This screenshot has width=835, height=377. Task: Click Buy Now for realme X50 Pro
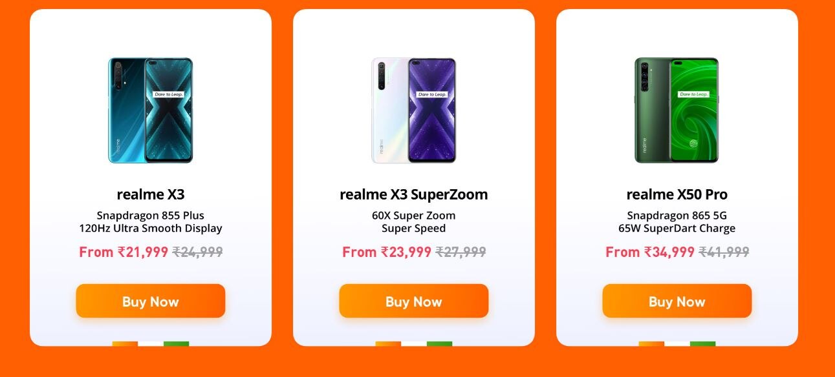tap(677, 301)
